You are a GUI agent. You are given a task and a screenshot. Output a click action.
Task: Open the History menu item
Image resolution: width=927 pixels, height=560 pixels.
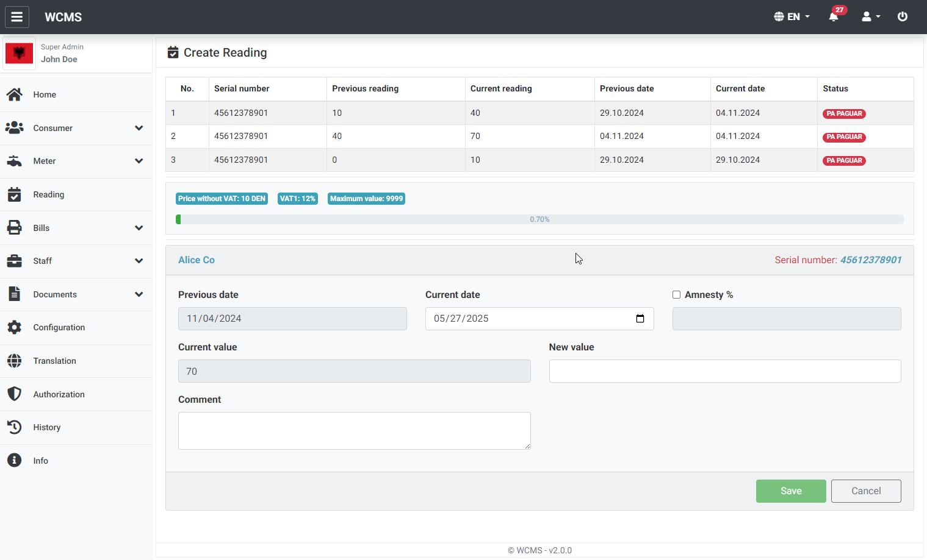point(76,427)
